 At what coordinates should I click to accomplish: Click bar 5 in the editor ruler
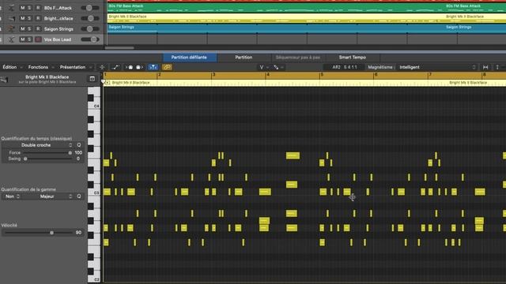pos(322,75)
